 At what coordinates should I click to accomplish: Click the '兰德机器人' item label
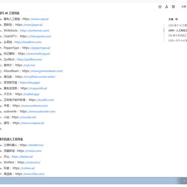pyautogui.click(x=10, y=145)
